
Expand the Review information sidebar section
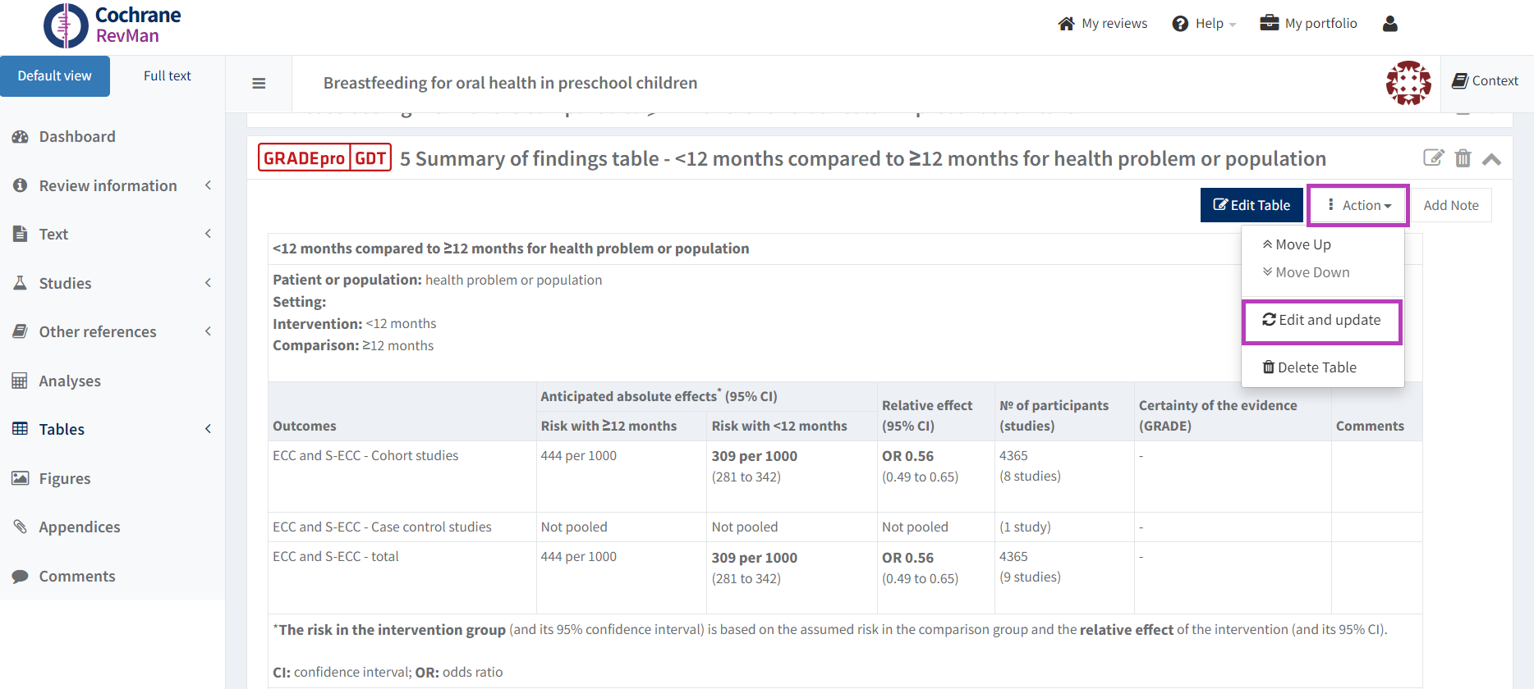pyautogui.click(x=108, y=185)
